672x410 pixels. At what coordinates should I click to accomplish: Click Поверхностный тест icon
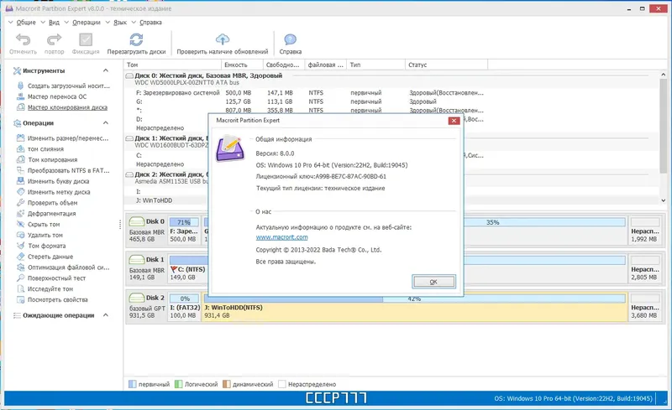pyautogui.click(x=20, y=278)
